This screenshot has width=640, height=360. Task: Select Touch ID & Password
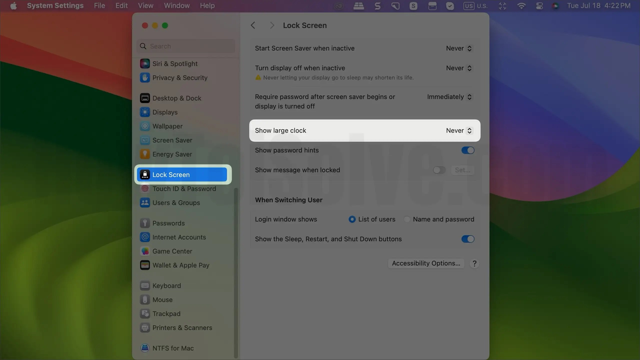click(x=184, y=189)
